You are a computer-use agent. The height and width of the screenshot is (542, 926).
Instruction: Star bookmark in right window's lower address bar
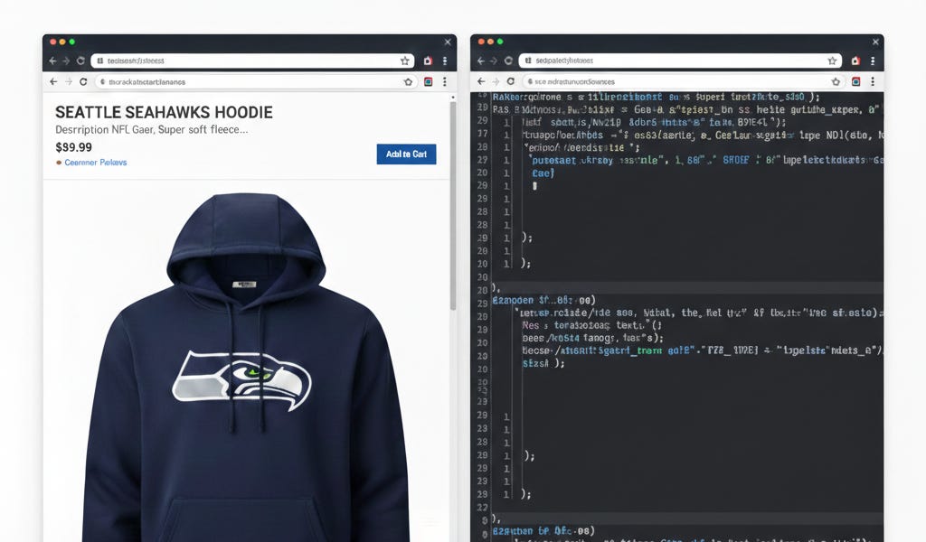pyautogui.click(x=836, y=81)
